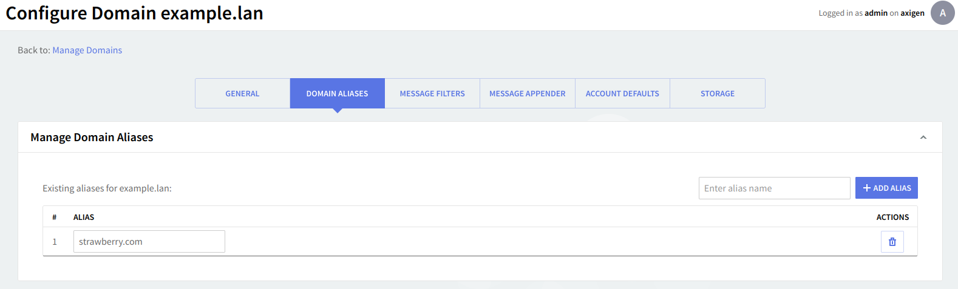Click the # column header

point(55,217)
